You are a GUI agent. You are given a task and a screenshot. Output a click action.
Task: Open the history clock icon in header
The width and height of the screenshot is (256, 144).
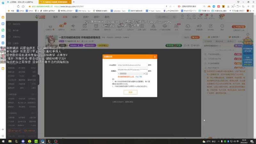pos(182,16)
